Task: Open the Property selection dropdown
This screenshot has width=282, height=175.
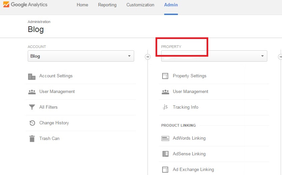Action: (214, 56)
